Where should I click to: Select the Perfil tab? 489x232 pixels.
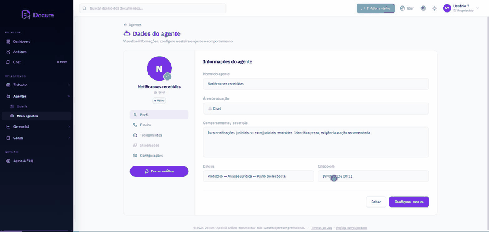pos(159,115)
